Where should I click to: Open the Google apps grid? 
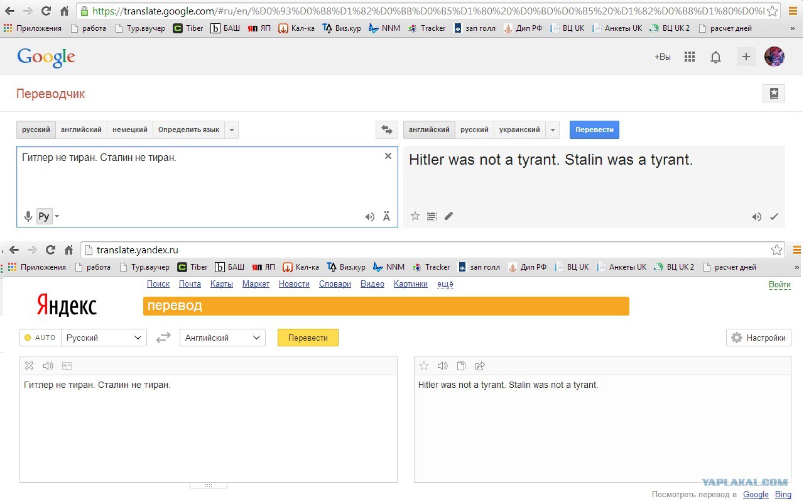point(690,57)
